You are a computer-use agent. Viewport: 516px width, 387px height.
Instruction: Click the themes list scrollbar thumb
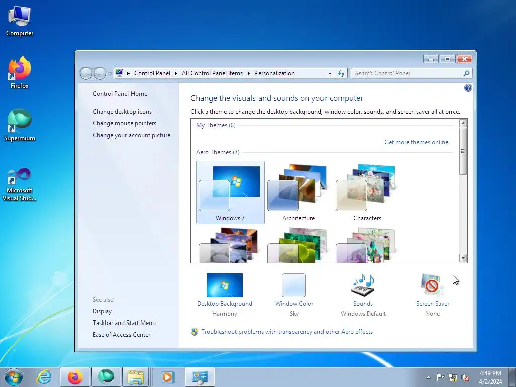click(x=463, y=151)
